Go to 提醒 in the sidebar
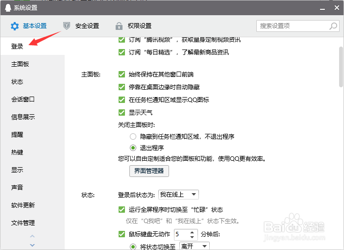Image resolution: width=344 pixels, height=250 pixels. [x=32, y=134]
